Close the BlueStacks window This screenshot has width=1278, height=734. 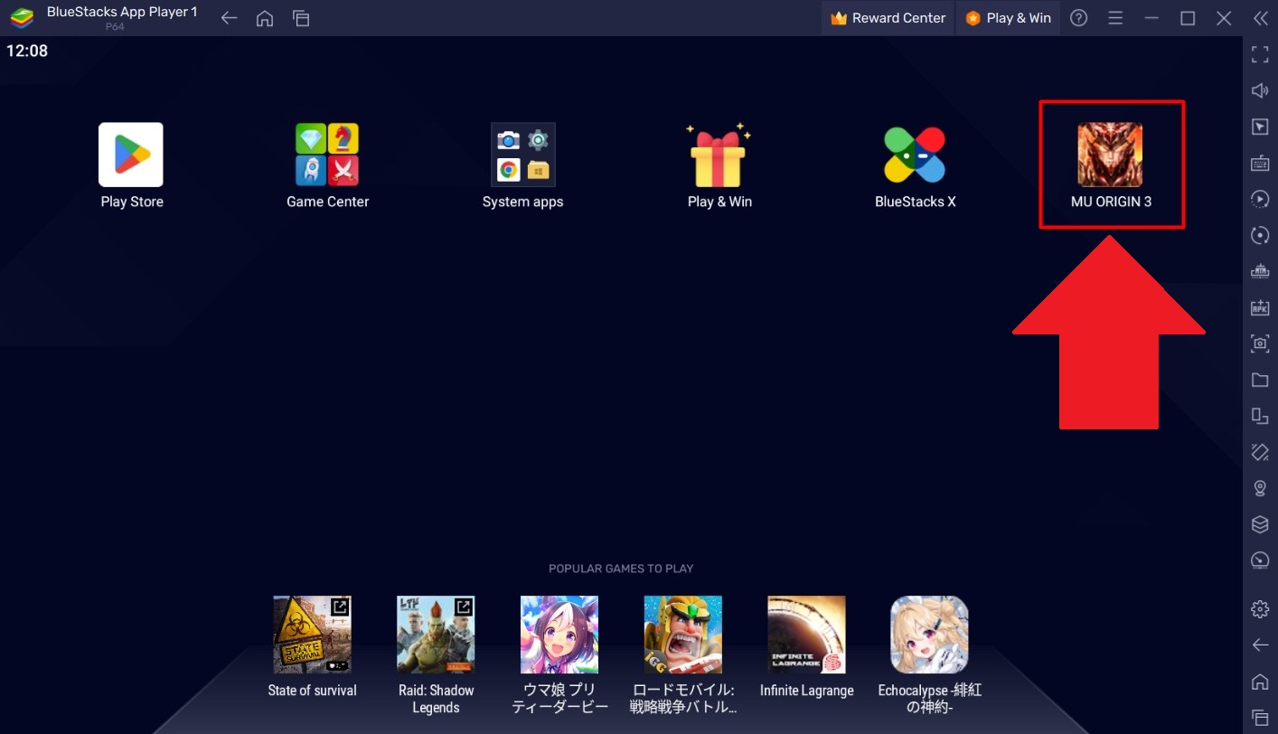pos(1224,18)
